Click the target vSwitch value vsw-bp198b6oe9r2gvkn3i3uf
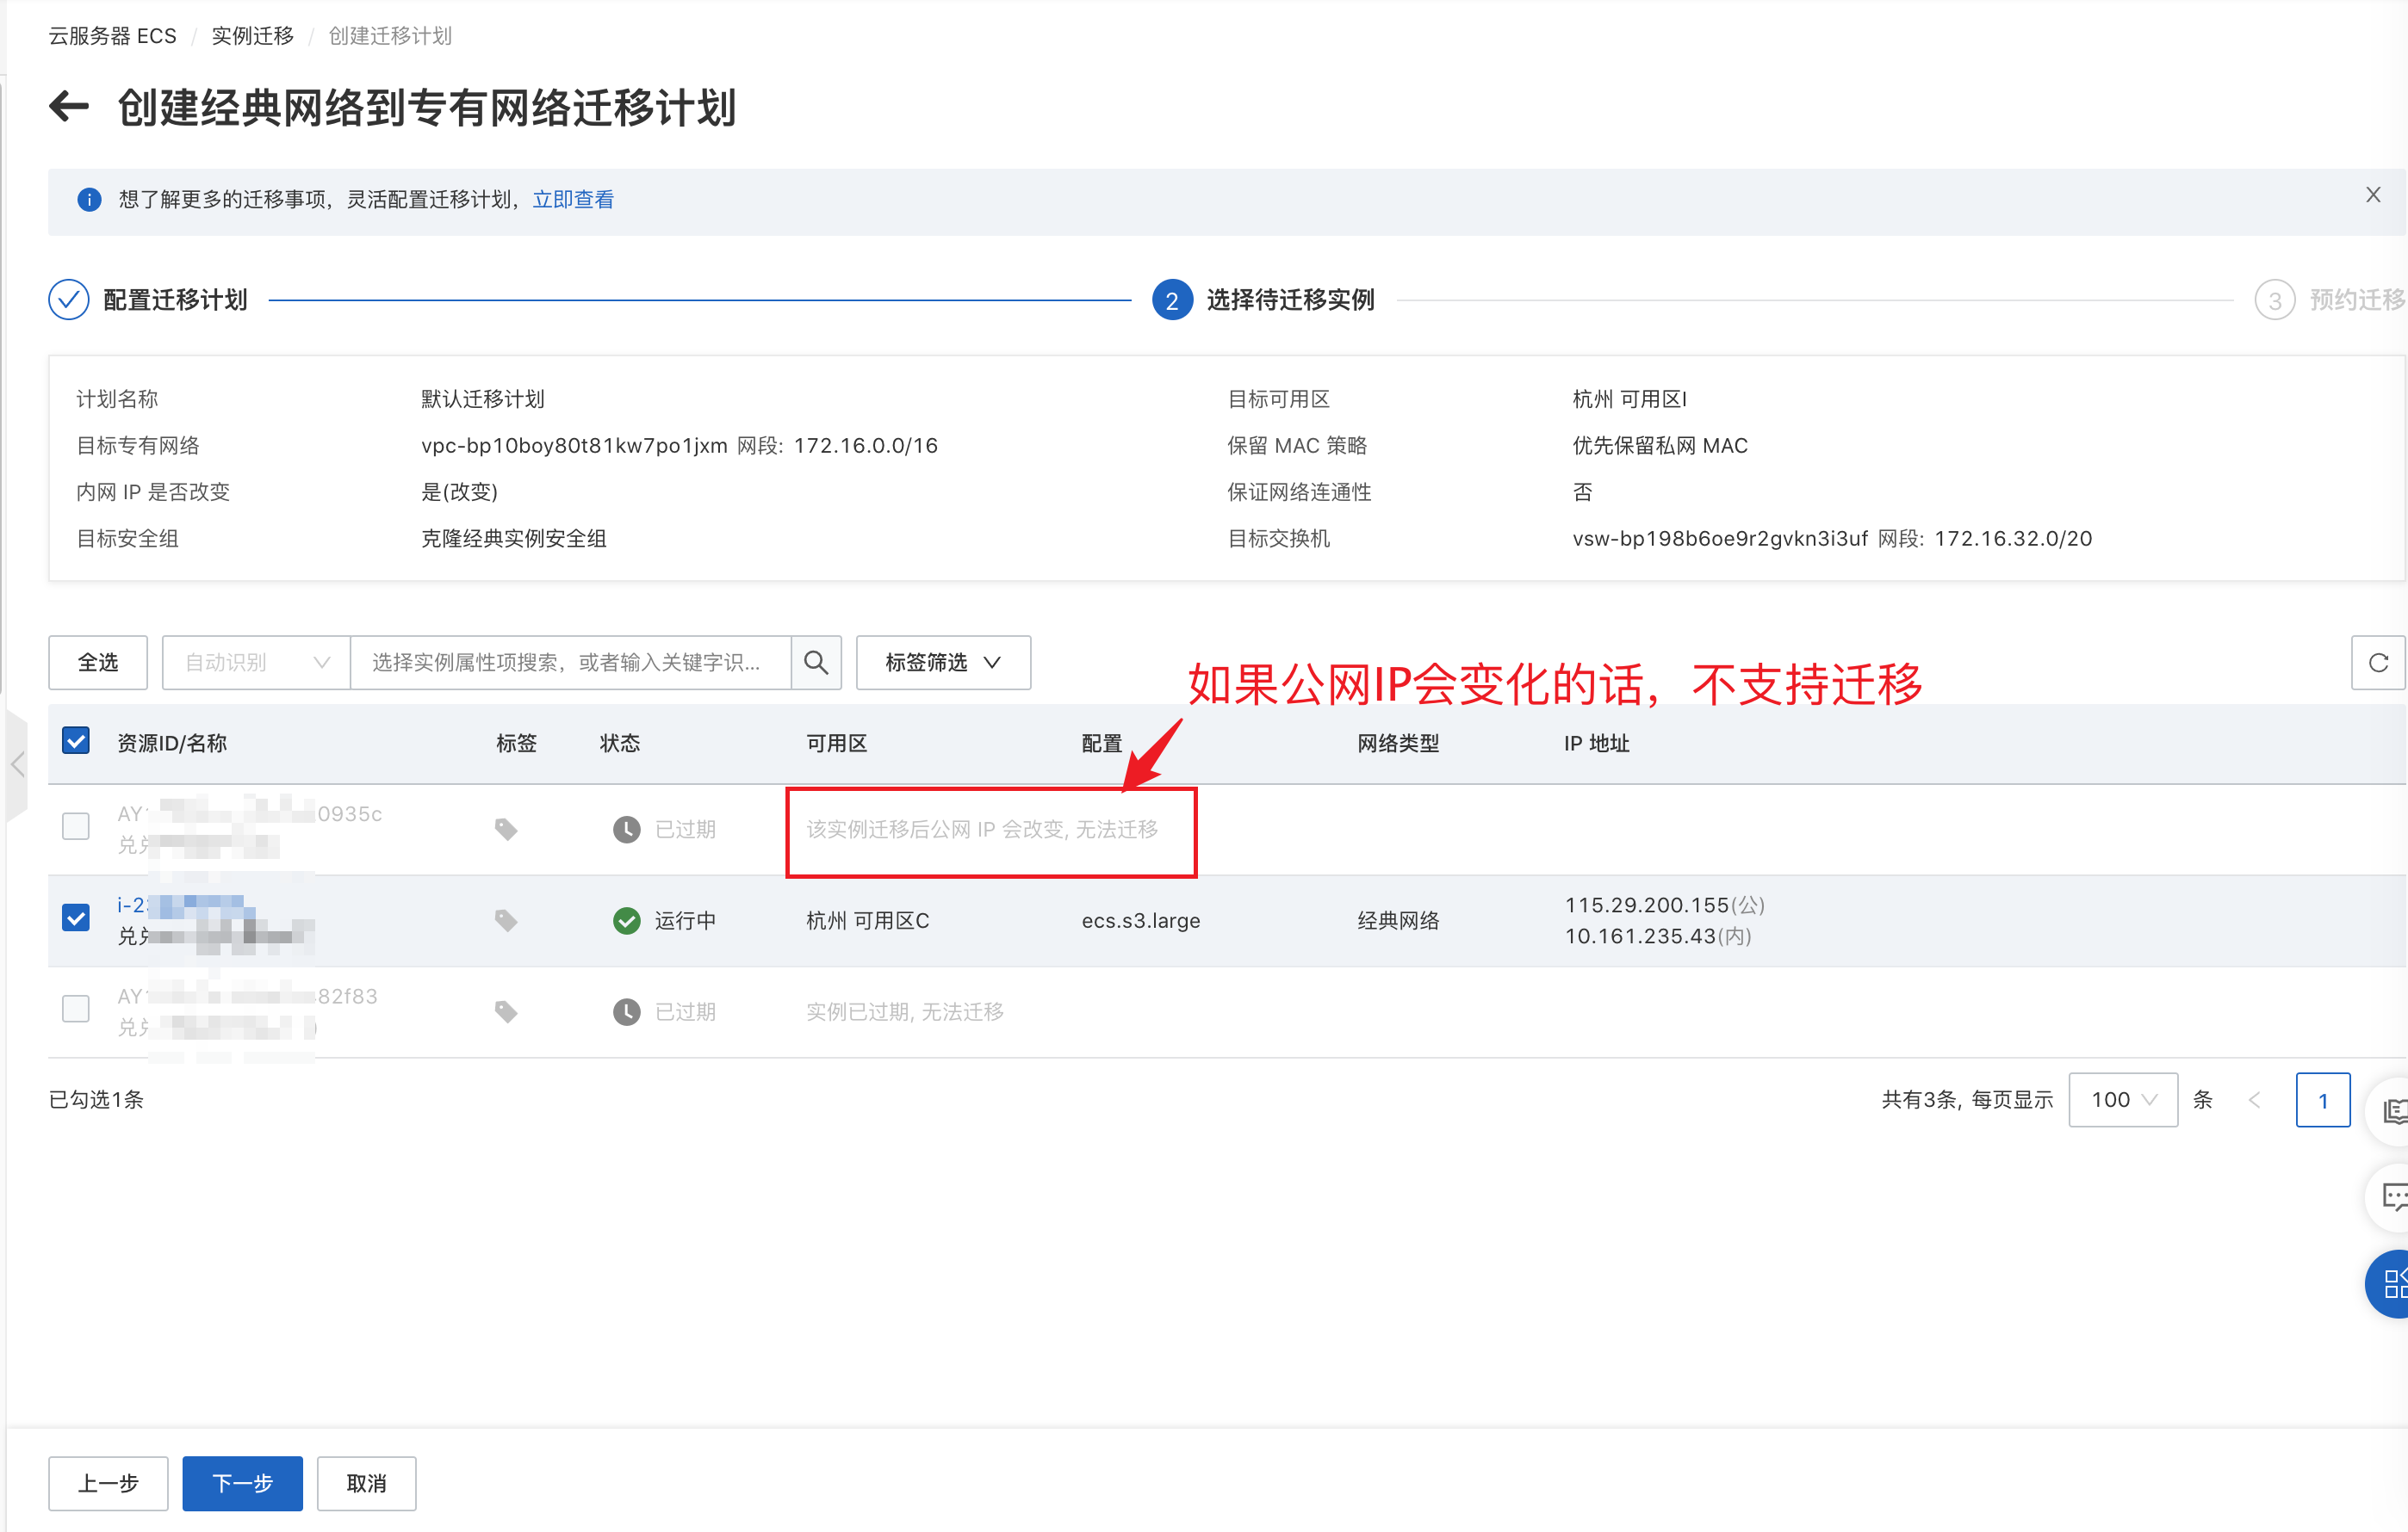This screenshot has height=1532, width=2408. [x=1720, y=539]
